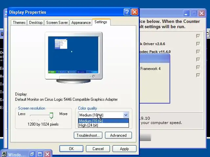Go to the Appearance tab
The image size is (210, 157).
click(x=81, y=23)
